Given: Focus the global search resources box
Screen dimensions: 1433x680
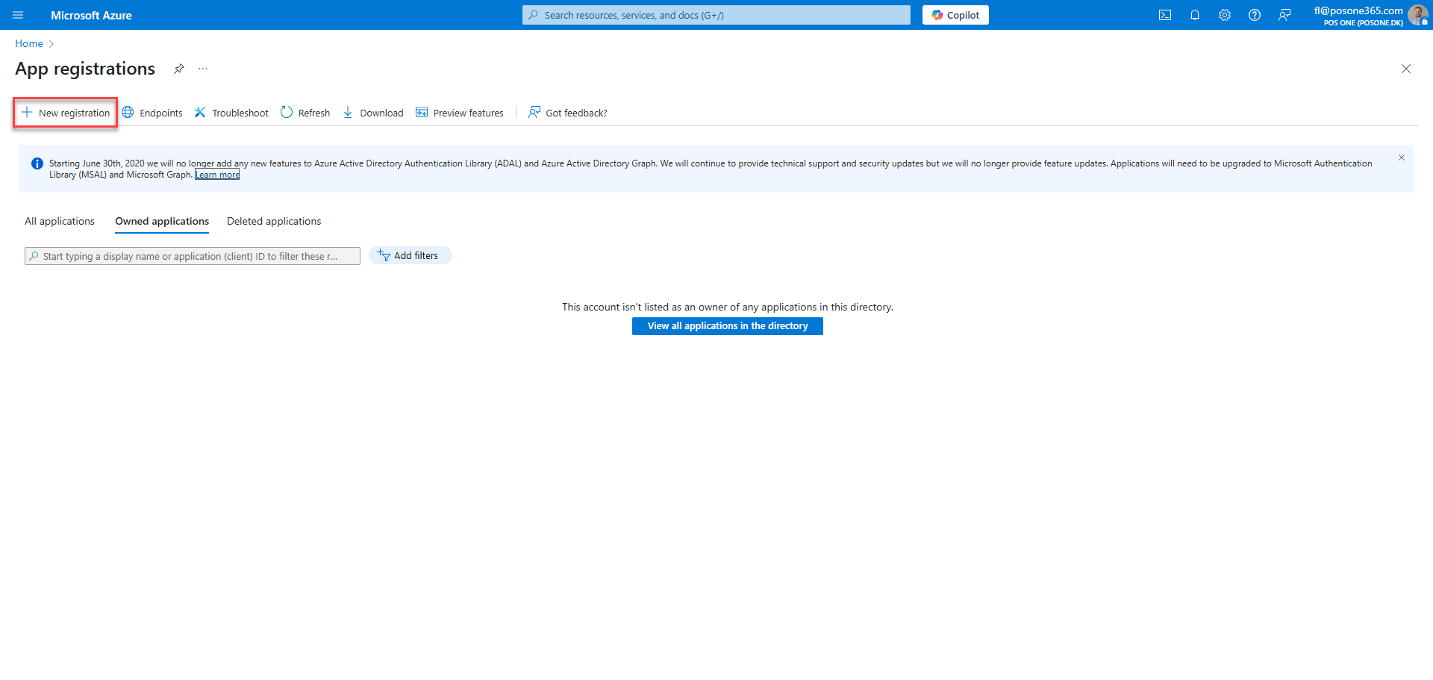Looking at the screenshot, I should pyautogui.click(x=716, y=15).
